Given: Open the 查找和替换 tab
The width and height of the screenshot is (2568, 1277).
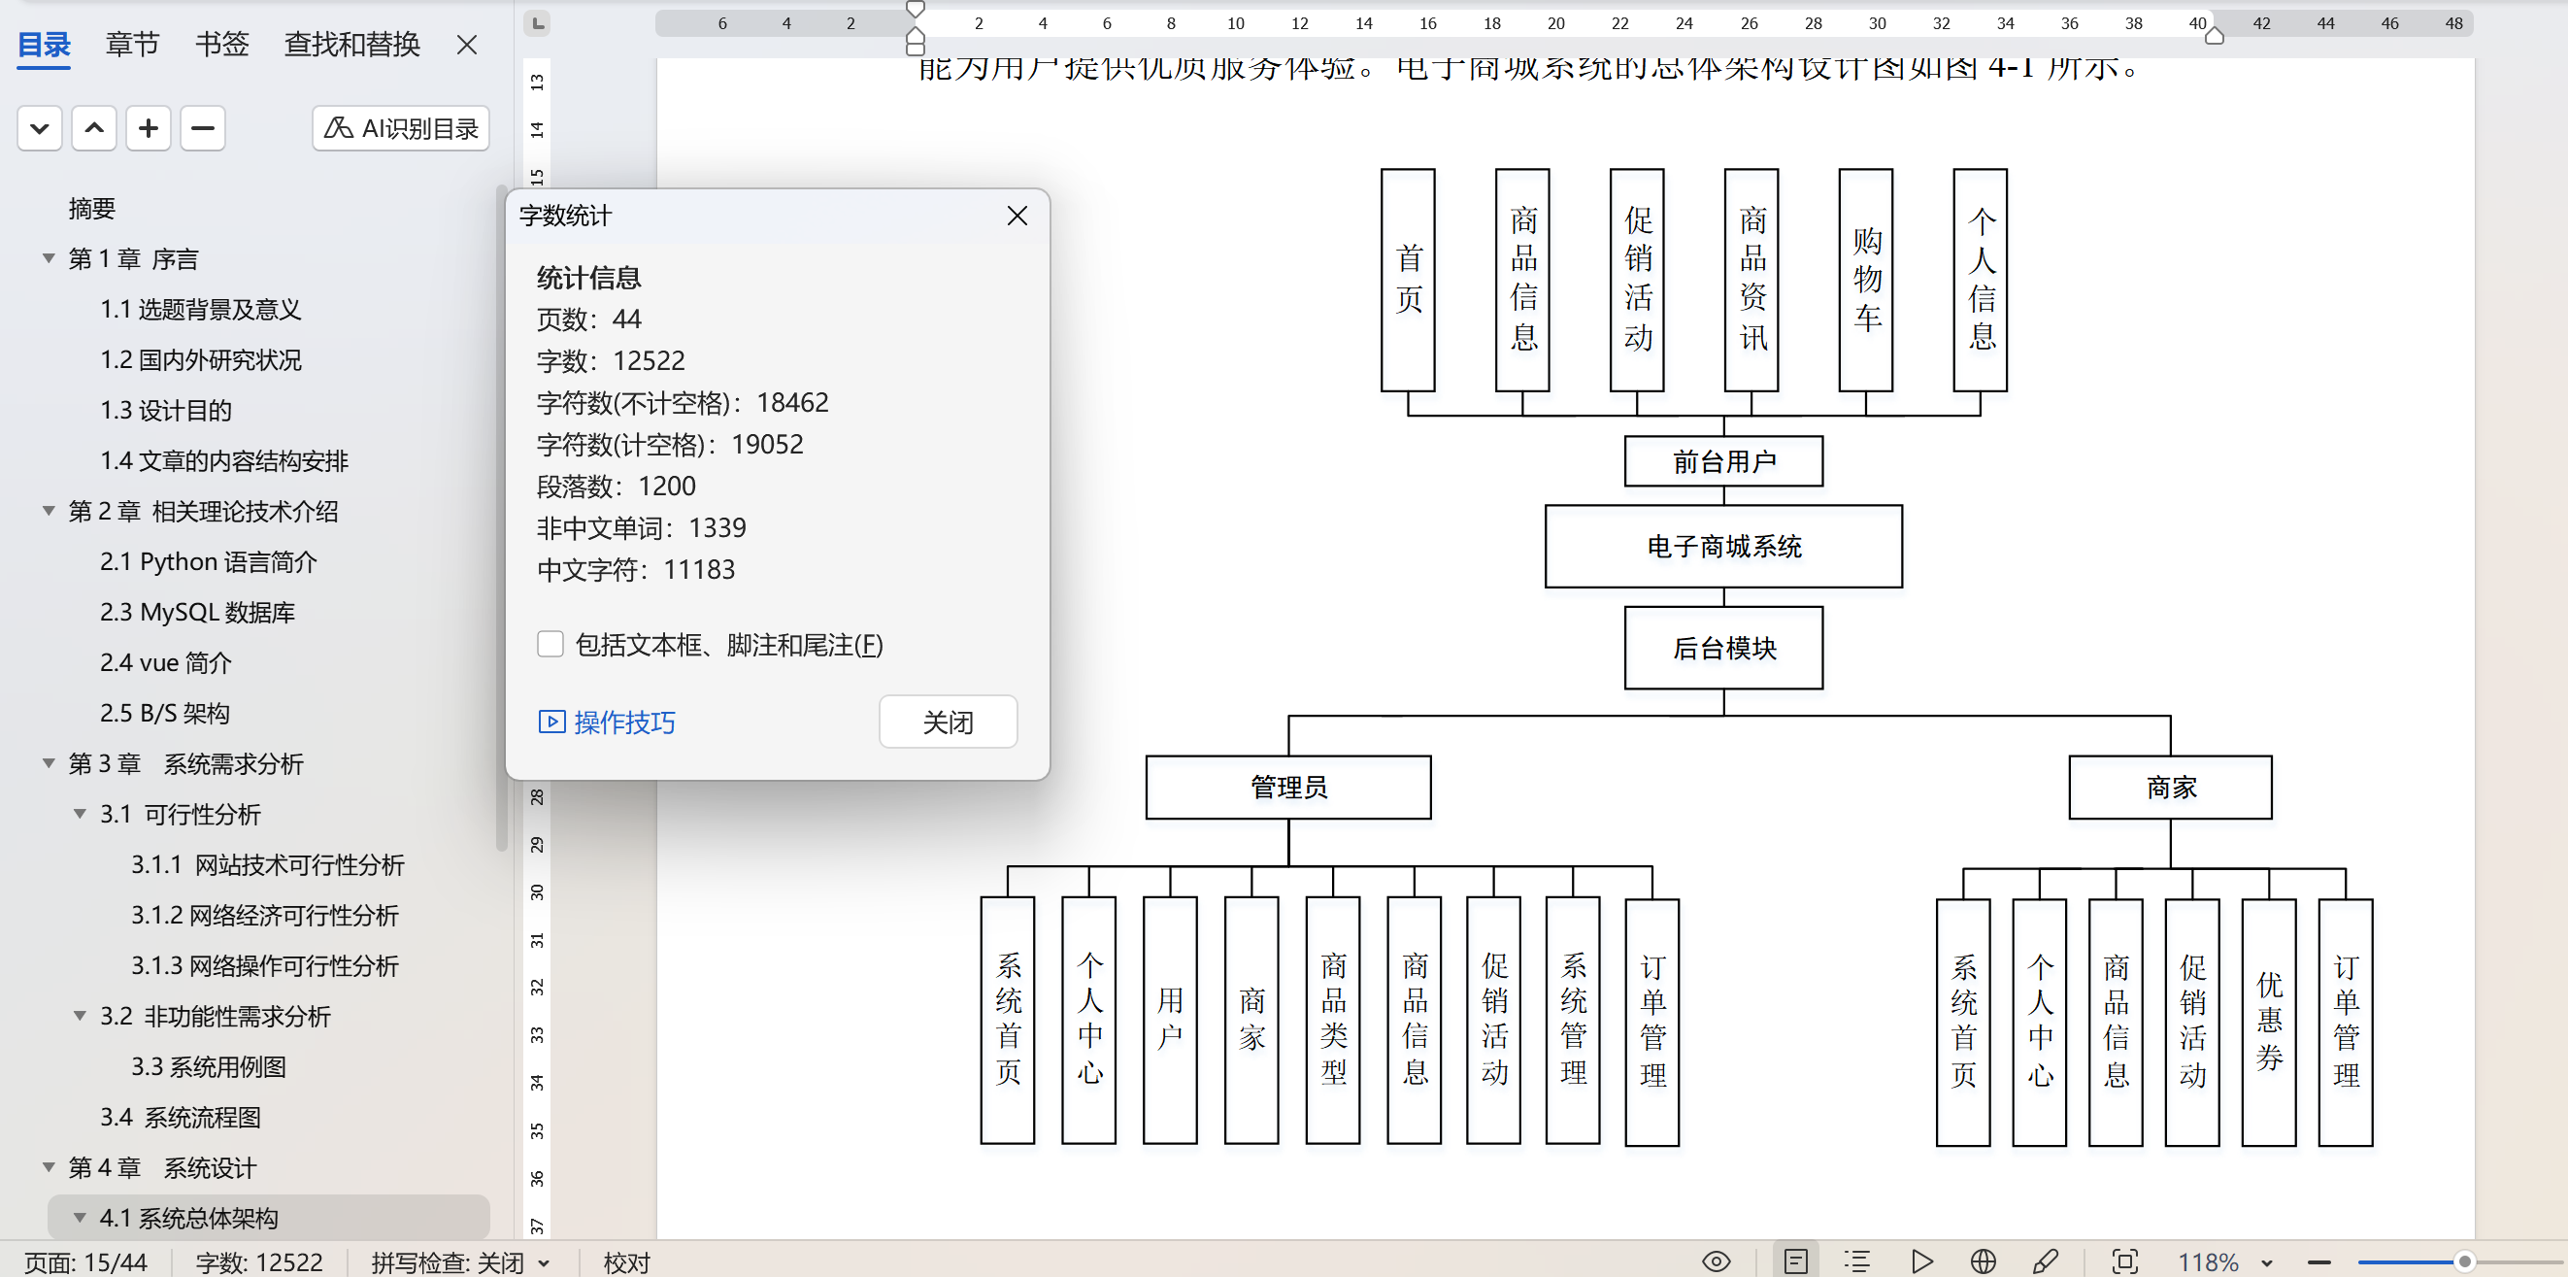Looking at the screenshot, I should tap(350, 44).
